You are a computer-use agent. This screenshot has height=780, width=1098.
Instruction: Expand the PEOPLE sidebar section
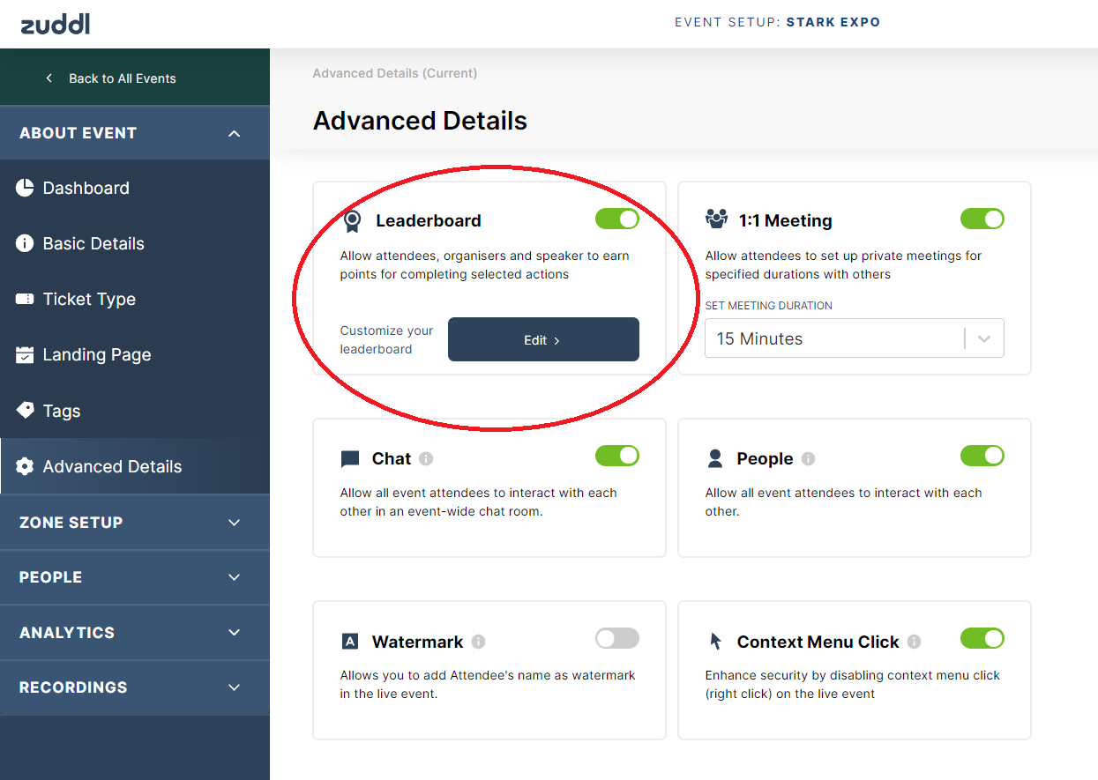[x=135, y=577]
